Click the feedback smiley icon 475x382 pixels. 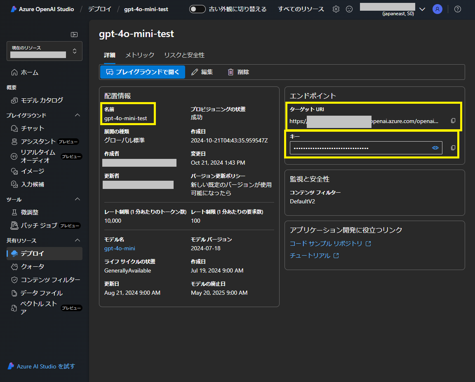coord(349,9)
